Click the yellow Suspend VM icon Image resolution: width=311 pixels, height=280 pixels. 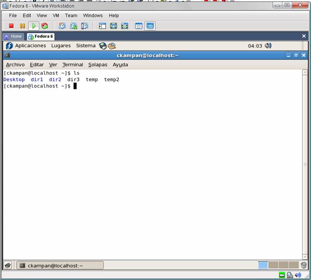click(23, 26)
